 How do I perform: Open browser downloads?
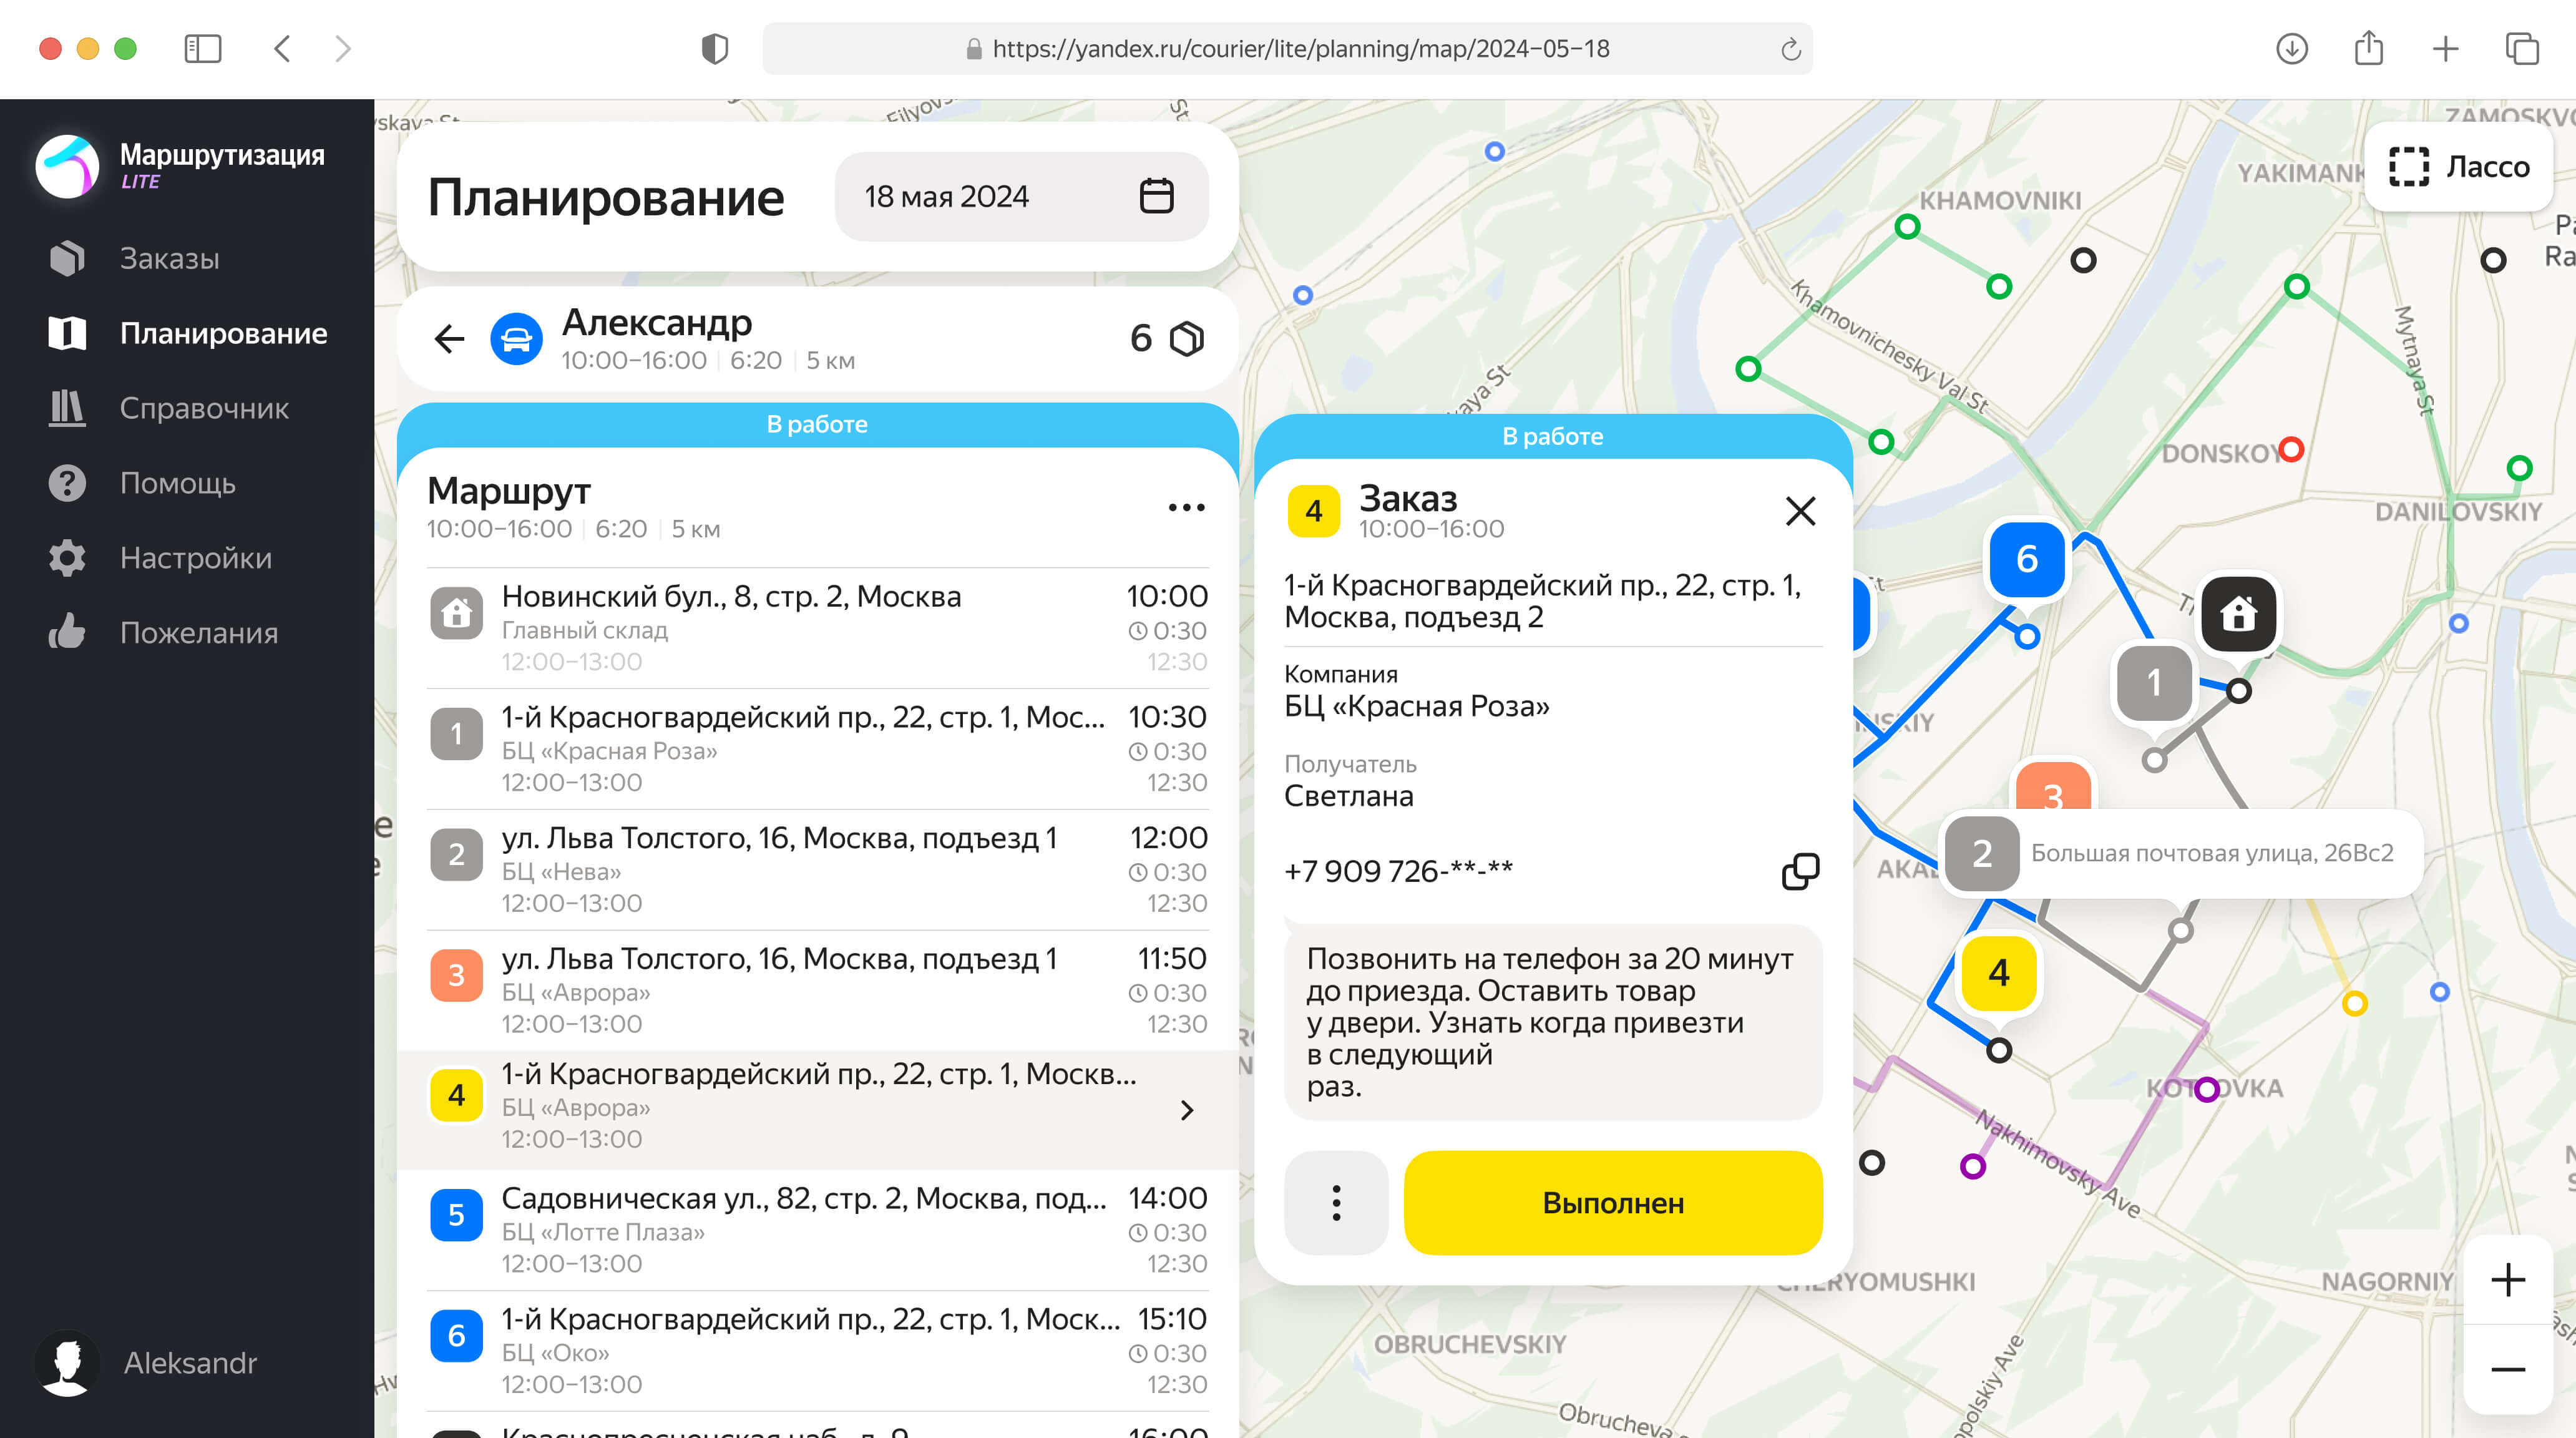point(2291,49)
